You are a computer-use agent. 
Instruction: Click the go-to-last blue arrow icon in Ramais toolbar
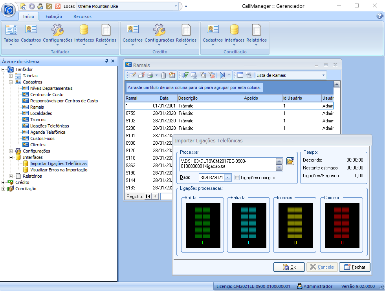[x=222, y=75]
